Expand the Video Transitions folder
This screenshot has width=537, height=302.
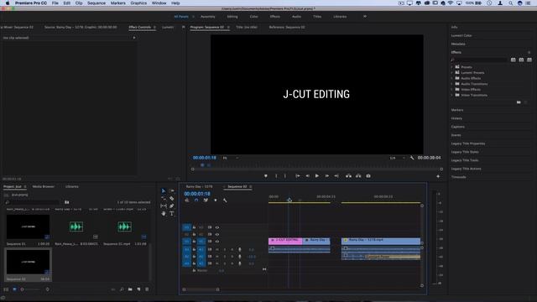pos(452,95)
